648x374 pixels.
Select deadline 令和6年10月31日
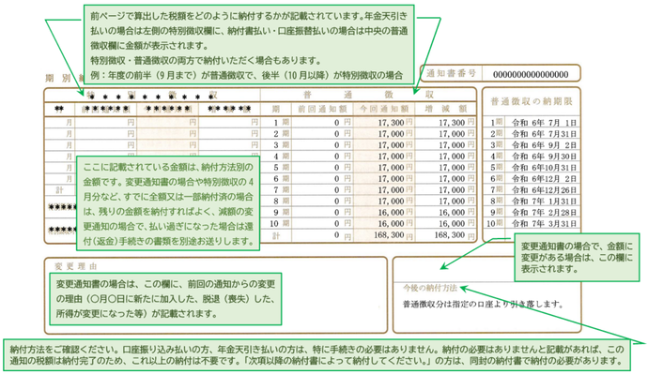[544, 168]
